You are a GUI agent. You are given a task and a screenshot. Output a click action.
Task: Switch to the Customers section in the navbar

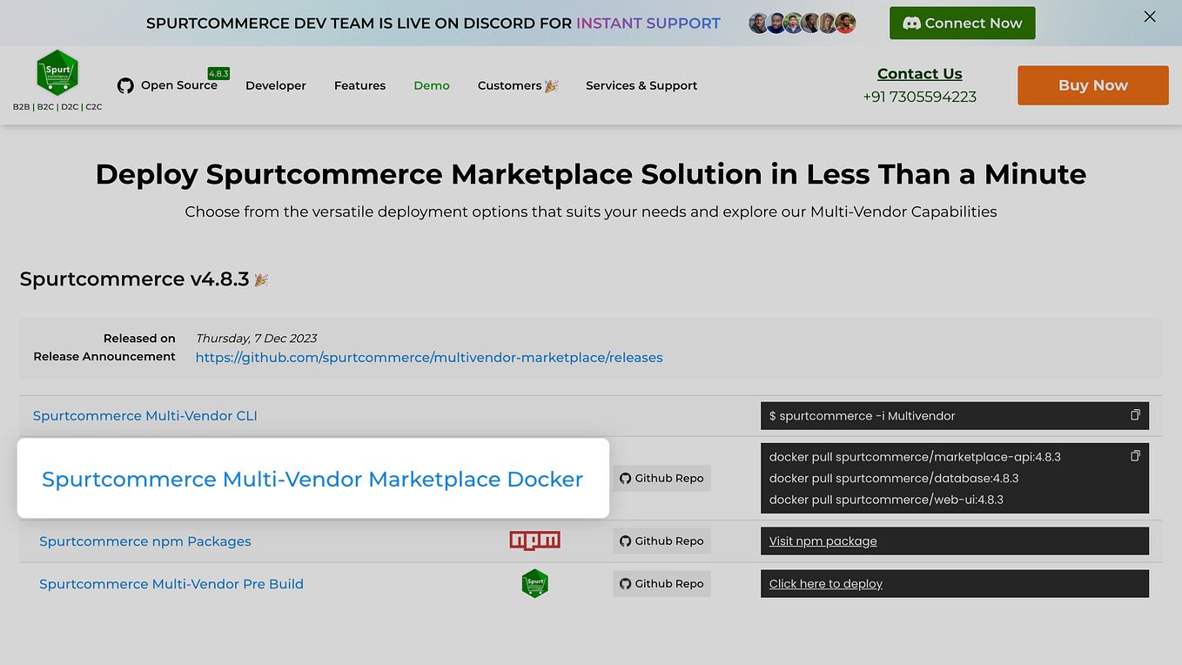517,85
